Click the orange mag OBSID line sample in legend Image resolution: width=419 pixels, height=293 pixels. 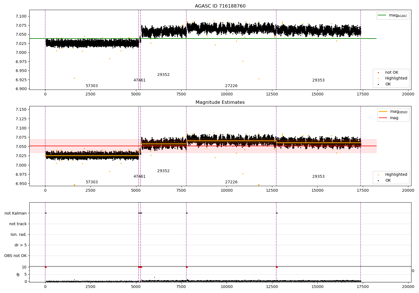click(x=383, y=112)
